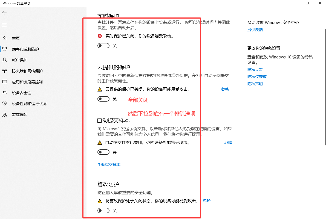Select 病毒和威胁防护 in the sidebar
Viewport: 326px width, 219px height.
(25, 49)
